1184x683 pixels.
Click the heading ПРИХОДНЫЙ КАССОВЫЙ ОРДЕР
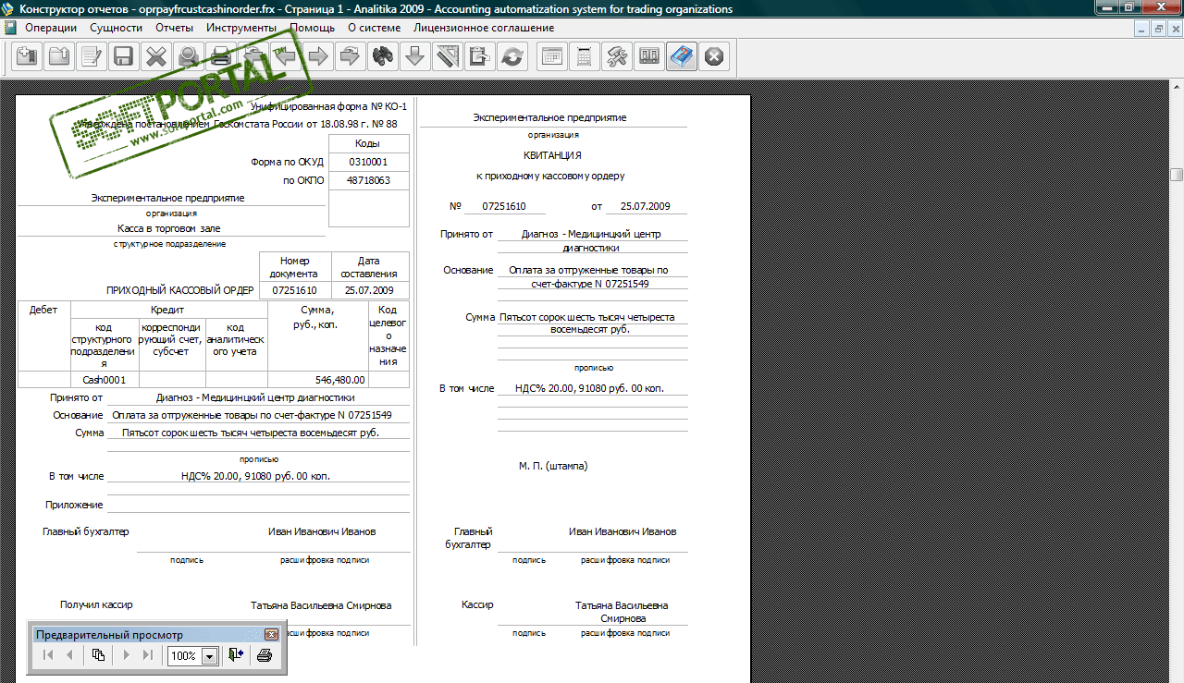pos(180,290)
